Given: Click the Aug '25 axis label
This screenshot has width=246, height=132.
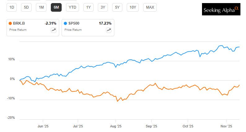Looking at the screenshot, I should (115, 126).
